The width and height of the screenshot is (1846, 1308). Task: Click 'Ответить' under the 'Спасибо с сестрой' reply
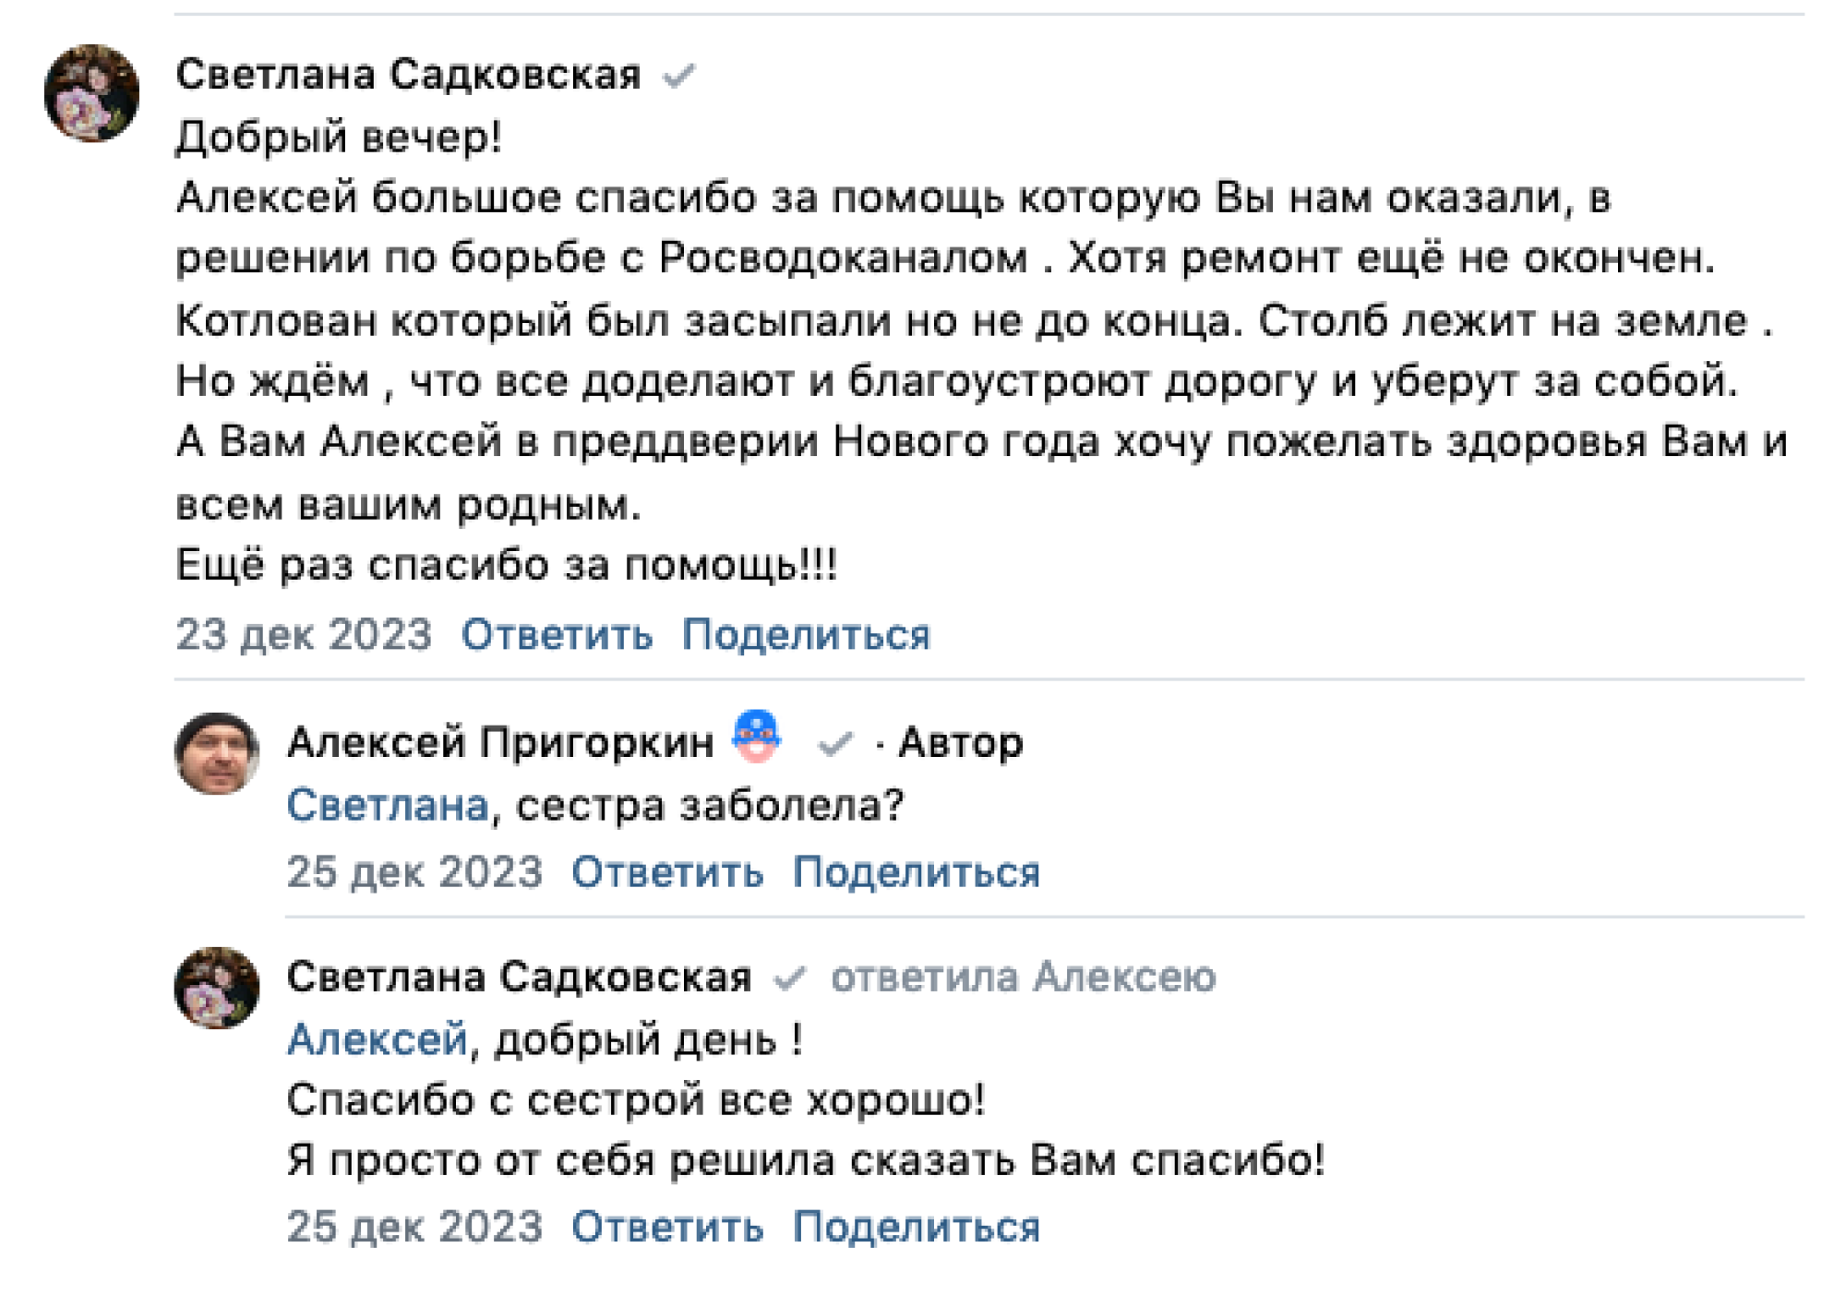pyautogui.click(x=667, y=1227)
